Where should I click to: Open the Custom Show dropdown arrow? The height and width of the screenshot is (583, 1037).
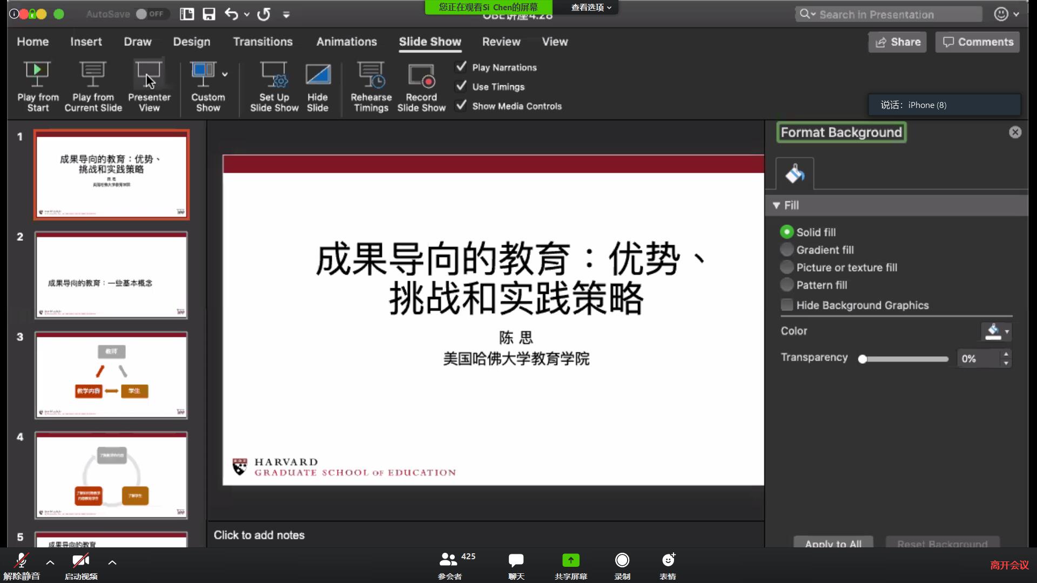point(225,74)
